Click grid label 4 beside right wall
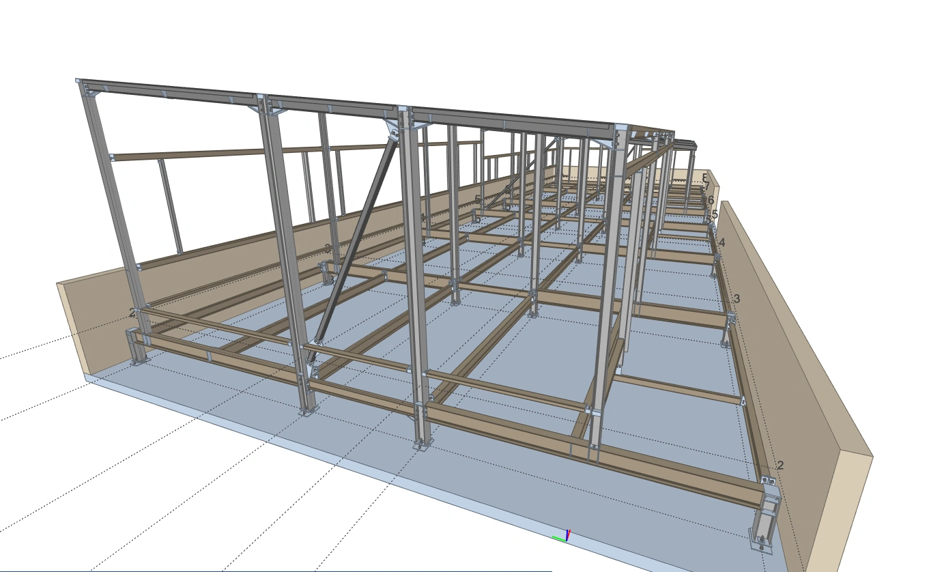929x572 pixels. coord(722,242)
